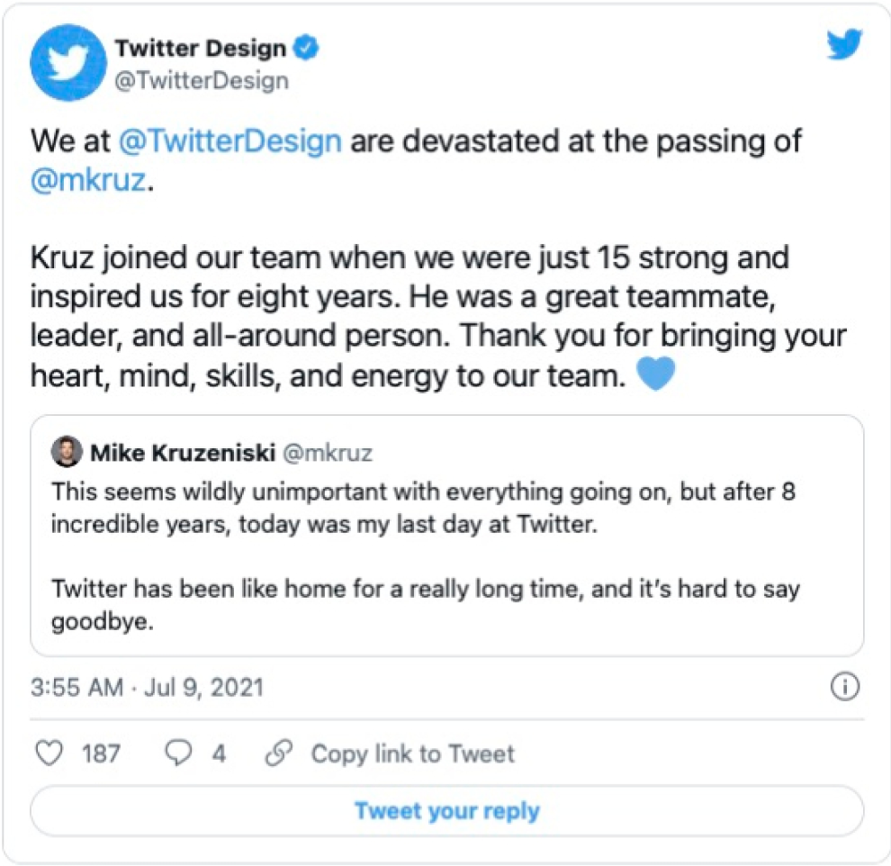Open the tweet info icon

(x=844, y=688)
